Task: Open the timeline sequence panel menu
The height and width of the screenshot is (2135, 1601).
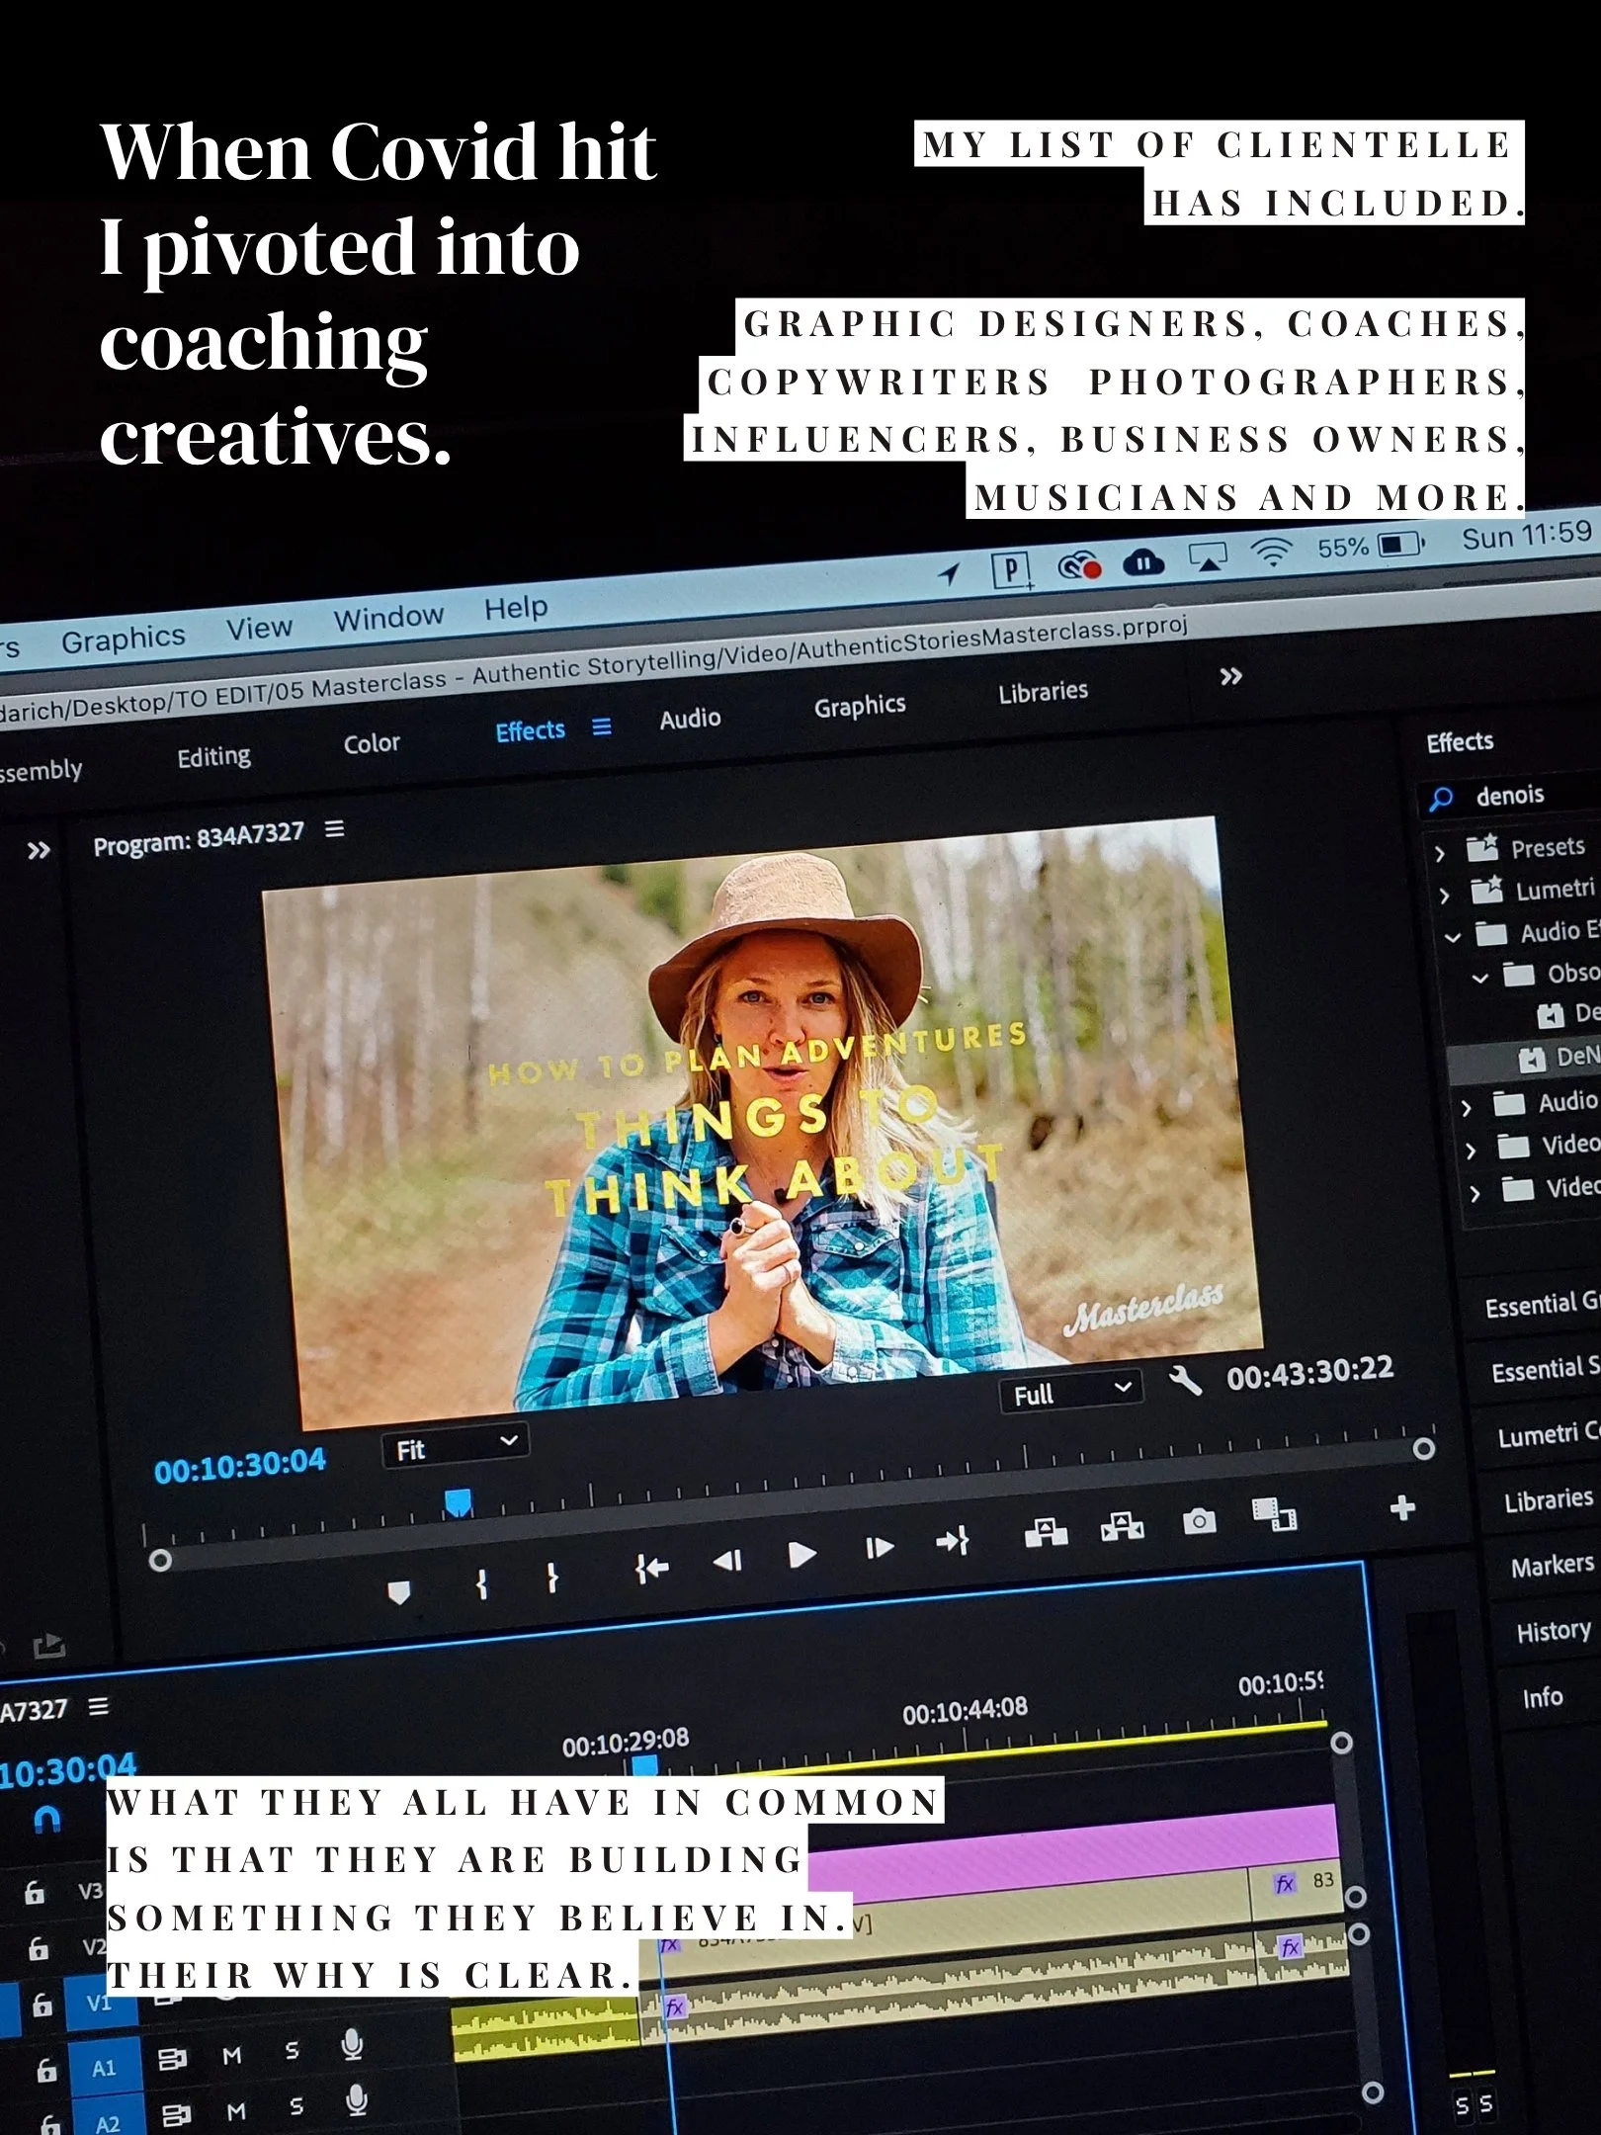Action: tap(99, 1706)
